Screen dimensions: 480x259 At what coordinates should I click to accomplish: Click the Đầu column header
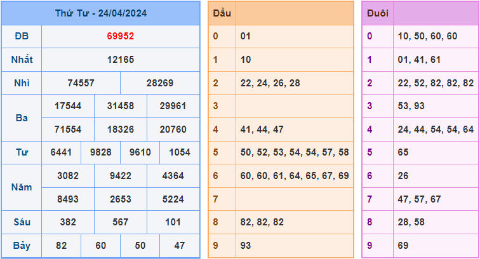(222, 13)
